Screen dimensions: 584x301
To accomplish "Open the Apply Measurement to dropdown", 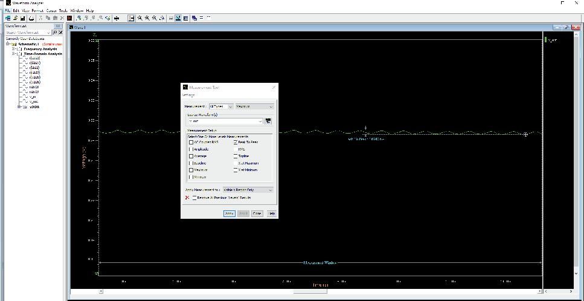I will point(248,190).
